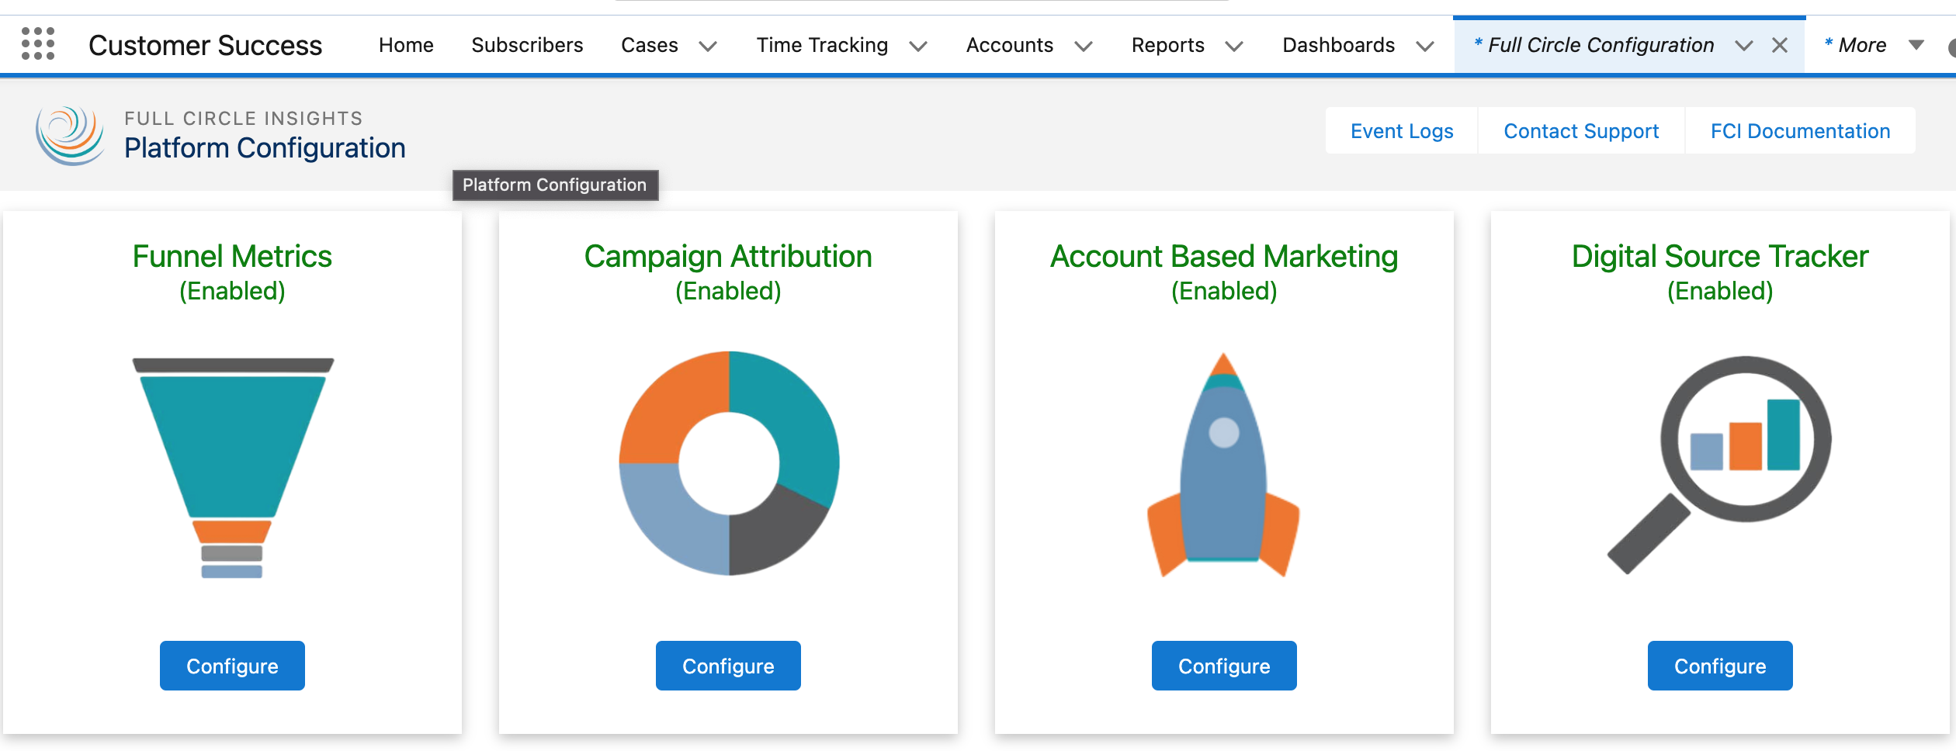Go to the Home tab

[x=406, y=45]
